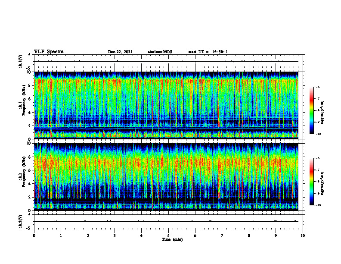Click the ch.1 color bar "-6" label
341x264 pixels.
click(x=318, y=87)
